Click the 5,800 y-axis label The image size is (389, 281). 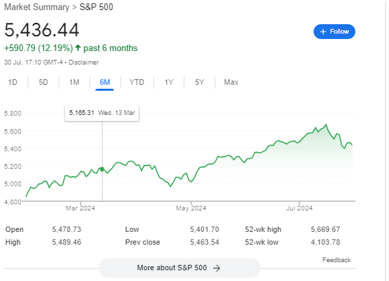13,114
